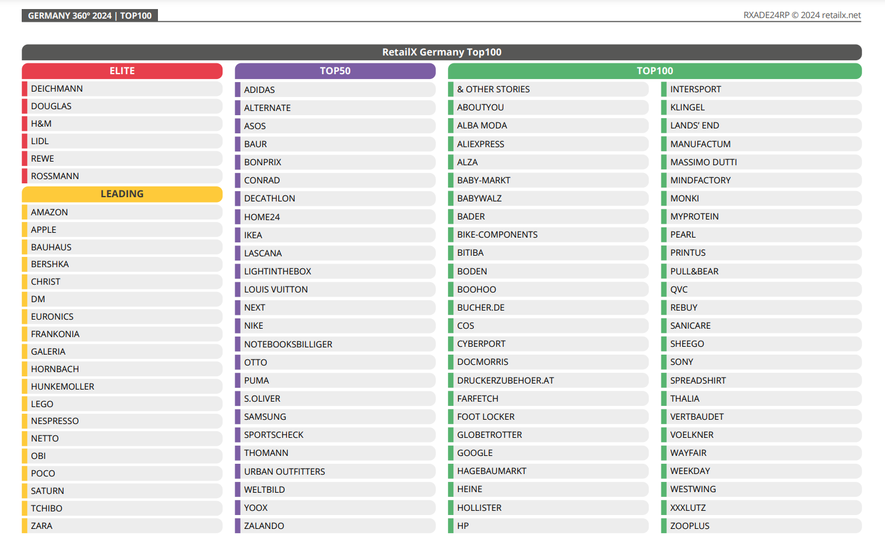Select the ZOOPLUS row
This screenshot has height=547, width=885.
pyautogui.click(x=761, y=526)
